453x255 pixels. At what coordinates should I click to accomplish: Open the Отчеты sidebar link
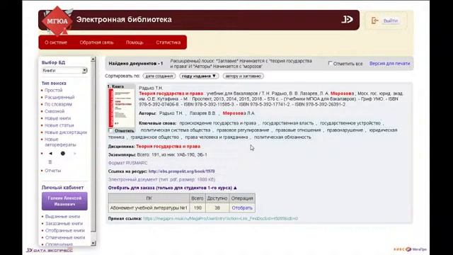pyautogui.click(x=53, y=171)
